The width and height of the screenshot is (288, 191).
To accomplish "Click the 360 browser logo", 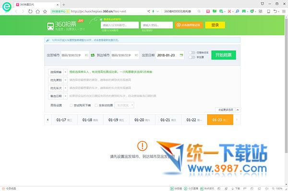I will pyautogui.click(x=7, y=7).
